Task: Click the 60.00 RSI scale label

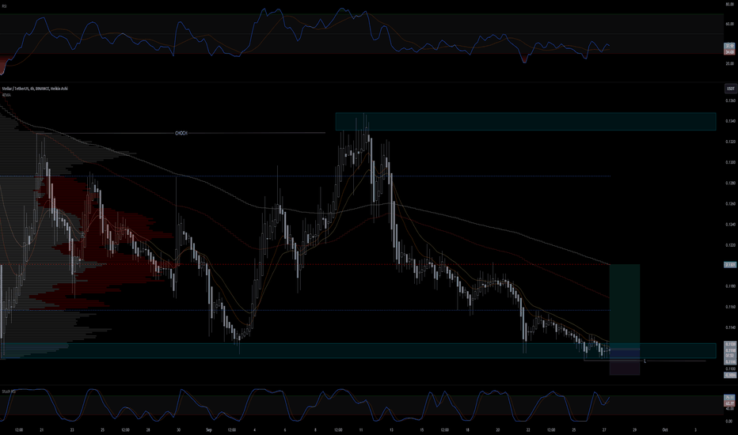Action: (730, 24)
